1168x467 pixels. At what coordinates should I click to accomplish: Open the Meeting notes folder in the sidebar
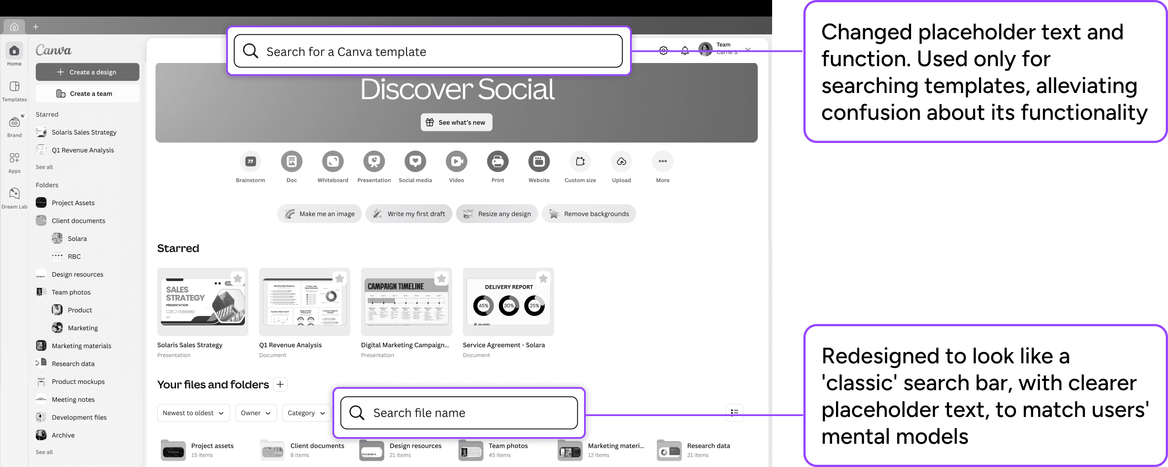pyautogui.click(x=65, y=400)
